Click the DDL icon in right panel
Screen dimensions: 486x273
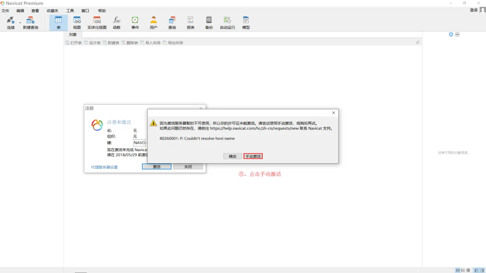[x=457, y=34]
